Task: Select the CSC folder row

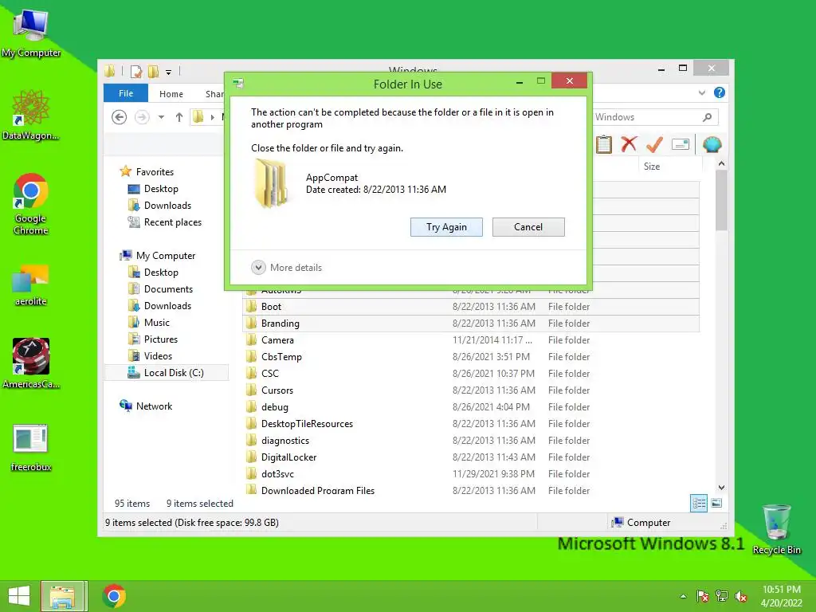Action: [470, 373]
